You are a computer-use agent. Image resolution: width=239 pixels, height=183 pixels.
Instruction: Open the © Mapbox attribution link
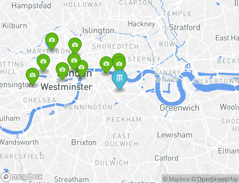(x=176, y=179)
